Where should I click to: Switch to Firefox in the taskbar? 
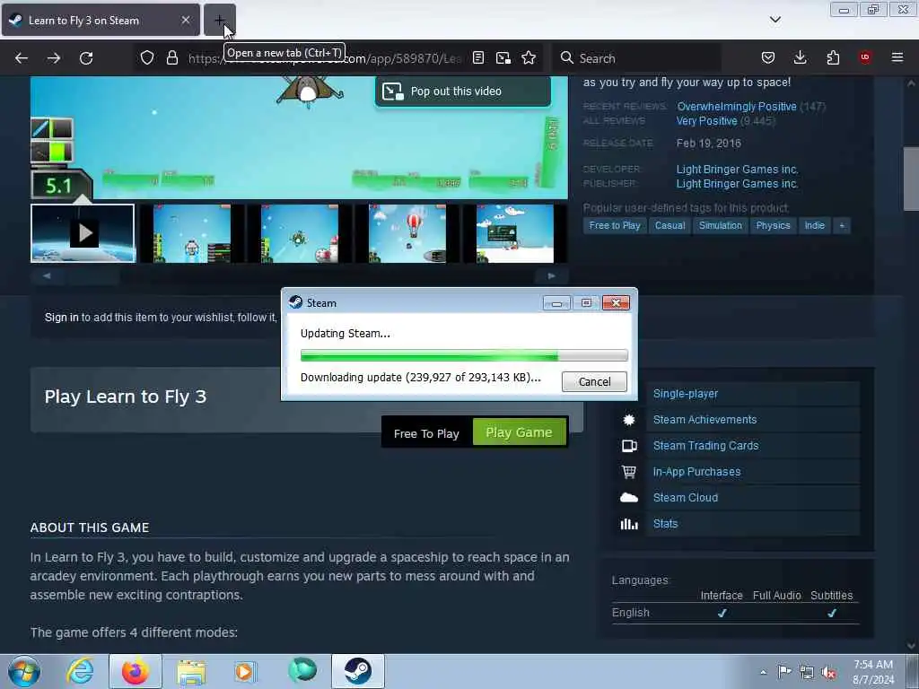136,671
